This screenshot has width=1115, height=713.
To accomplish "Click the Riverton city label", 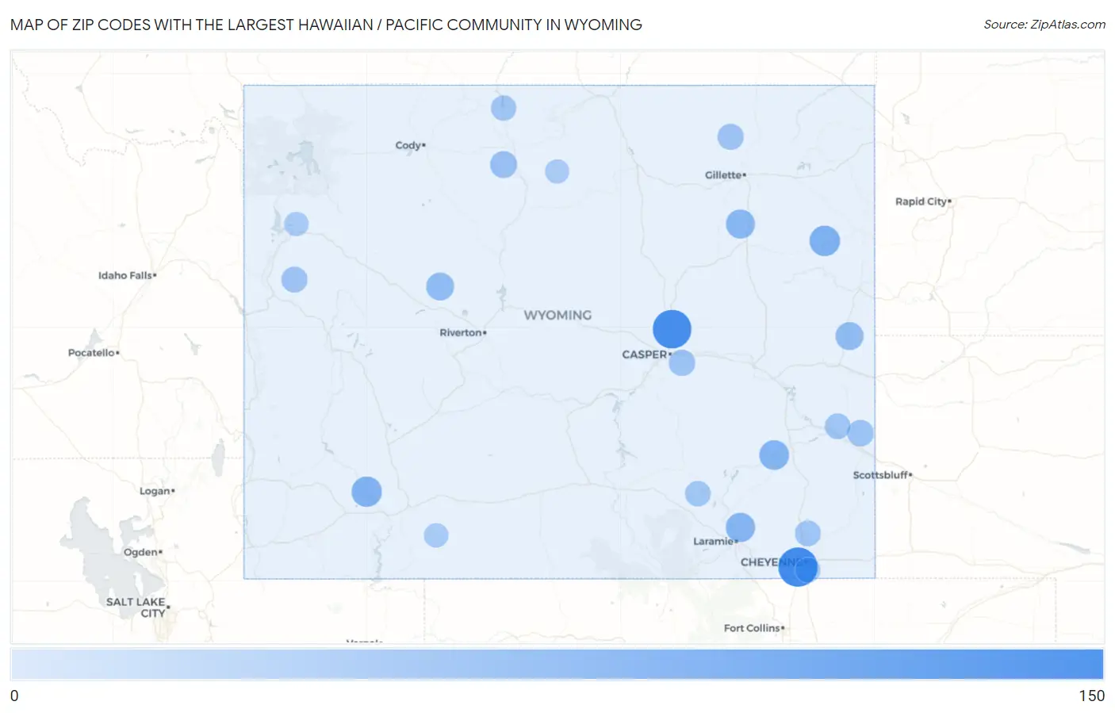I will pos(463,332).
